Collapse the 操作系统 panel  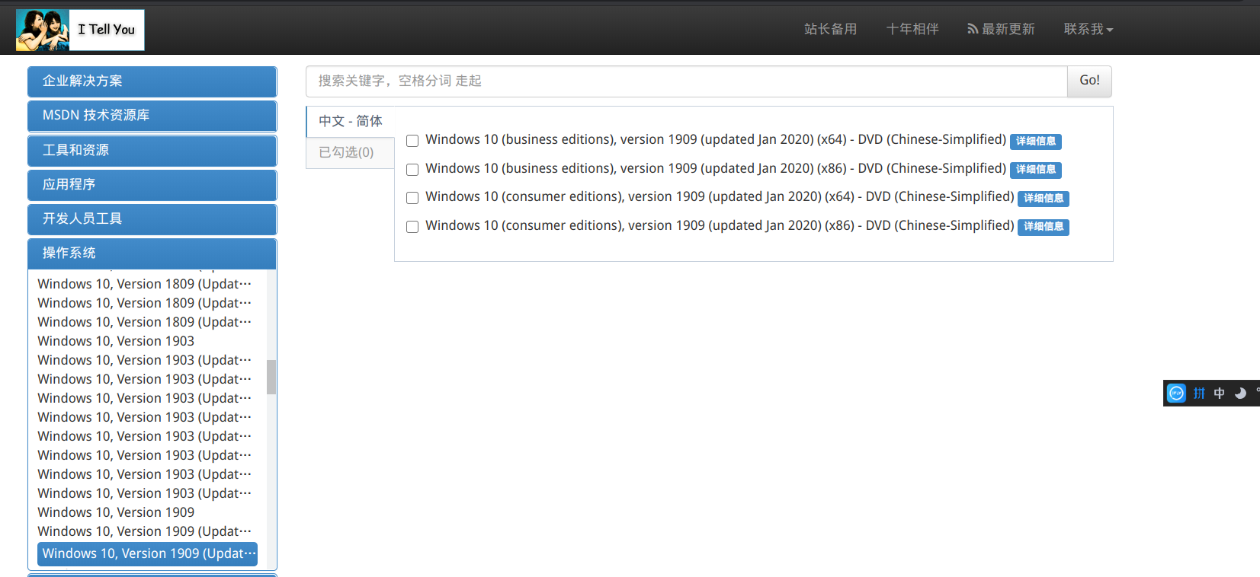click(152, 253)
